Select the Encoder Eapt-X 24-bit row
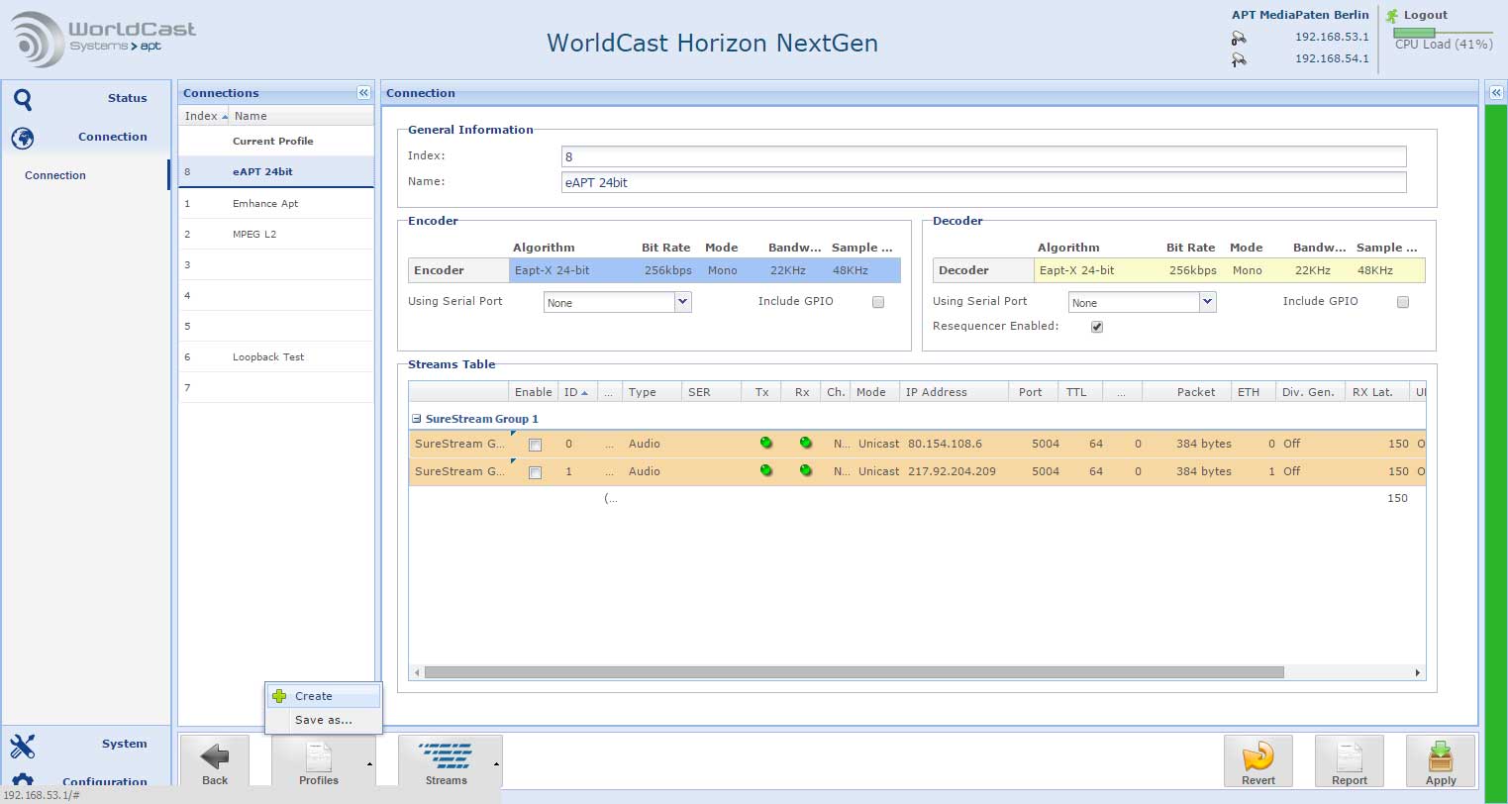The image size is (1508, 804). [x=654, y=270]
